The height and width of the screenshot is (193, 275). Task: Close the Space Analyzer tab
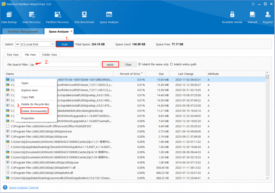tap(71, 31)
